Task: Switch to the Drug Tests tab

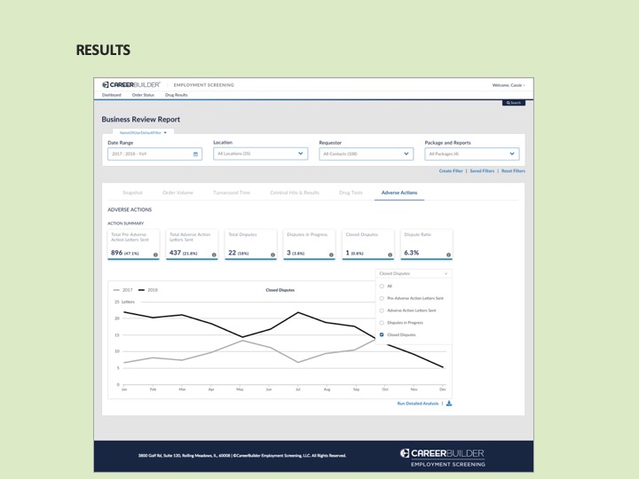Action: tap(351, 192)
